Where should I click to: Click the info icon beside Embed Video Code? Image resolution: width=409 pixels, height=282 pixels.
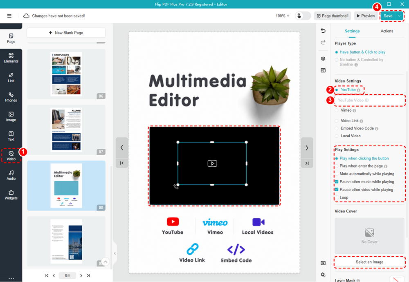tap(376, 128)
